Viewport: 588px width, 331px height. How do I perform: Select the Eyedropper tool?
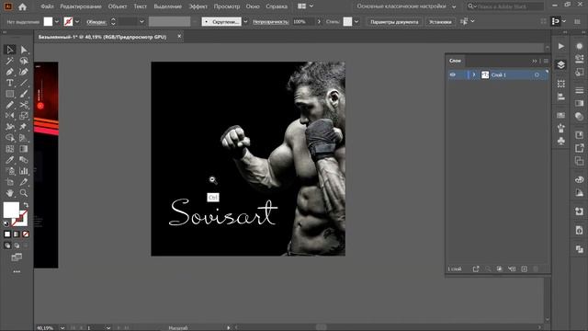point(10,160)
